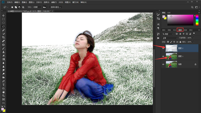
Task: Select the 图层 1 layer thumbnail
Action: point(171,56)
